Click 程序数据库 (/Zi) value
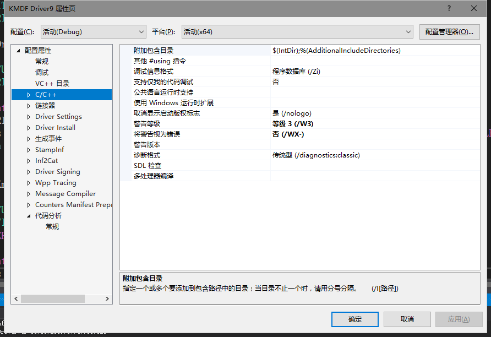The width and height of the screenshot is (491, 337). pos(296,72)
